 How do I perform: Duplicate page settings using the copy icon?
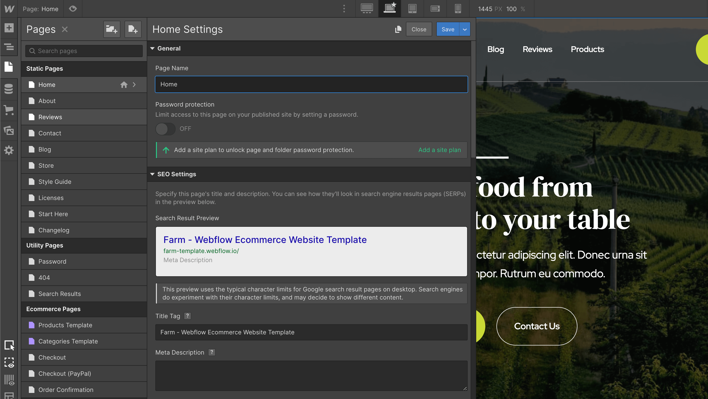398,29
